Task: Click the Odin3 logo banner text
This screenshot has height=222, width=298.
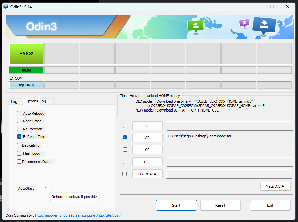Action: click(x=41, y=26)
